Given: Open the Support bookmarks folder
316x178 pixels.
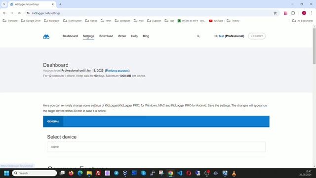Looking at the screenshot, I should click(154, 21).
